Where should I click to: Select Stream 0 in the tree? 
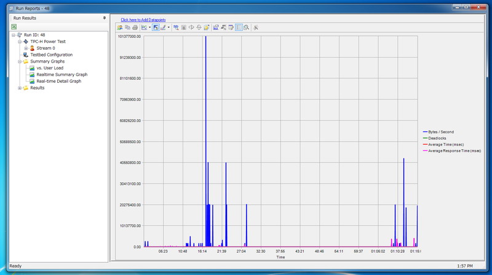click(46, 48)
